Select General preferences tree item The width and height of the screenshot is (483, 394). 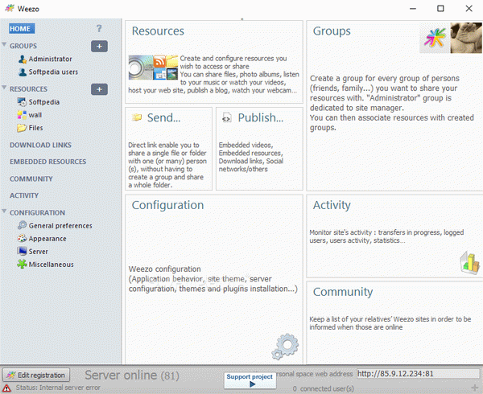click(60, 226)
